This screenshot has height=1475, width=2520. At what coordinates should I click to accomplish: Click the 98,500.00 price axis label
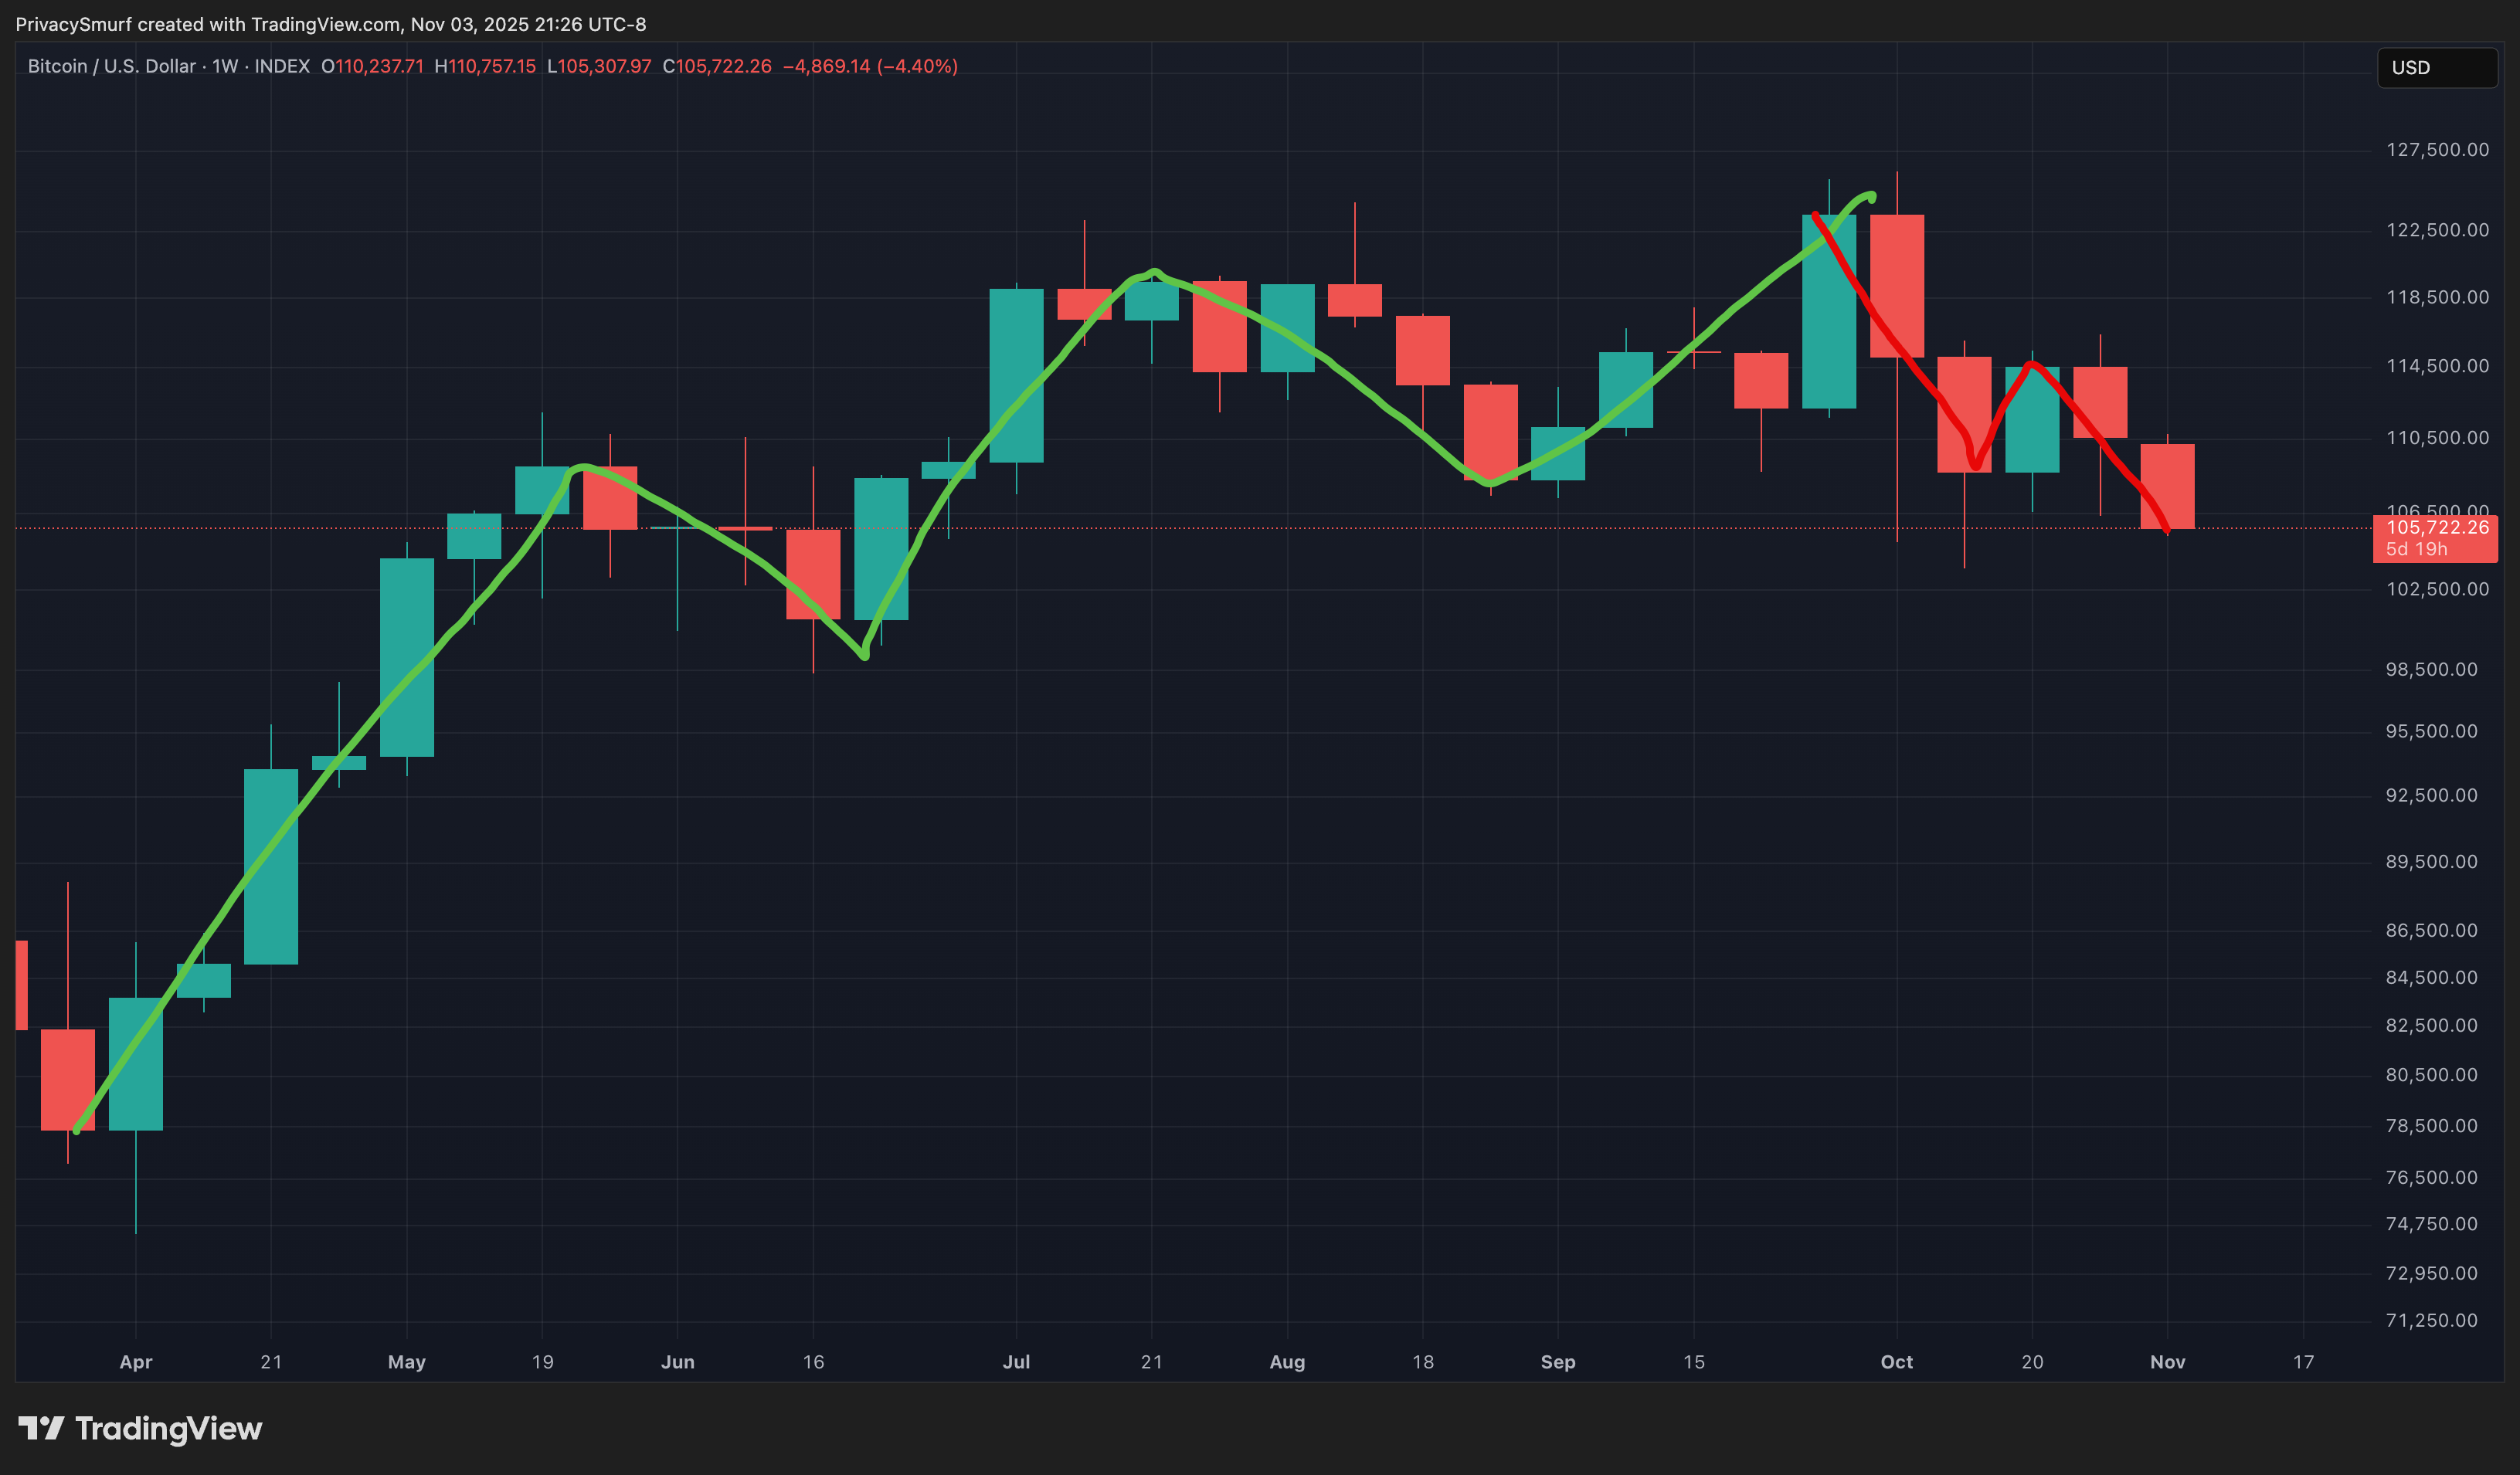click(x=2431, y=670)
